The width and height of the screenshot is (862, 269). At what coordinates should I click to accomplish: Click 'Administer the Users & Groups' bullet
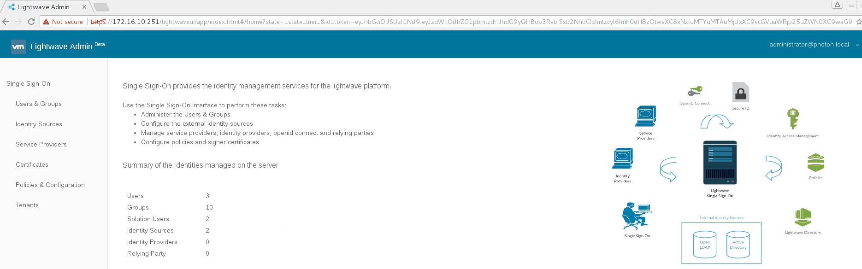coord(186,114)
